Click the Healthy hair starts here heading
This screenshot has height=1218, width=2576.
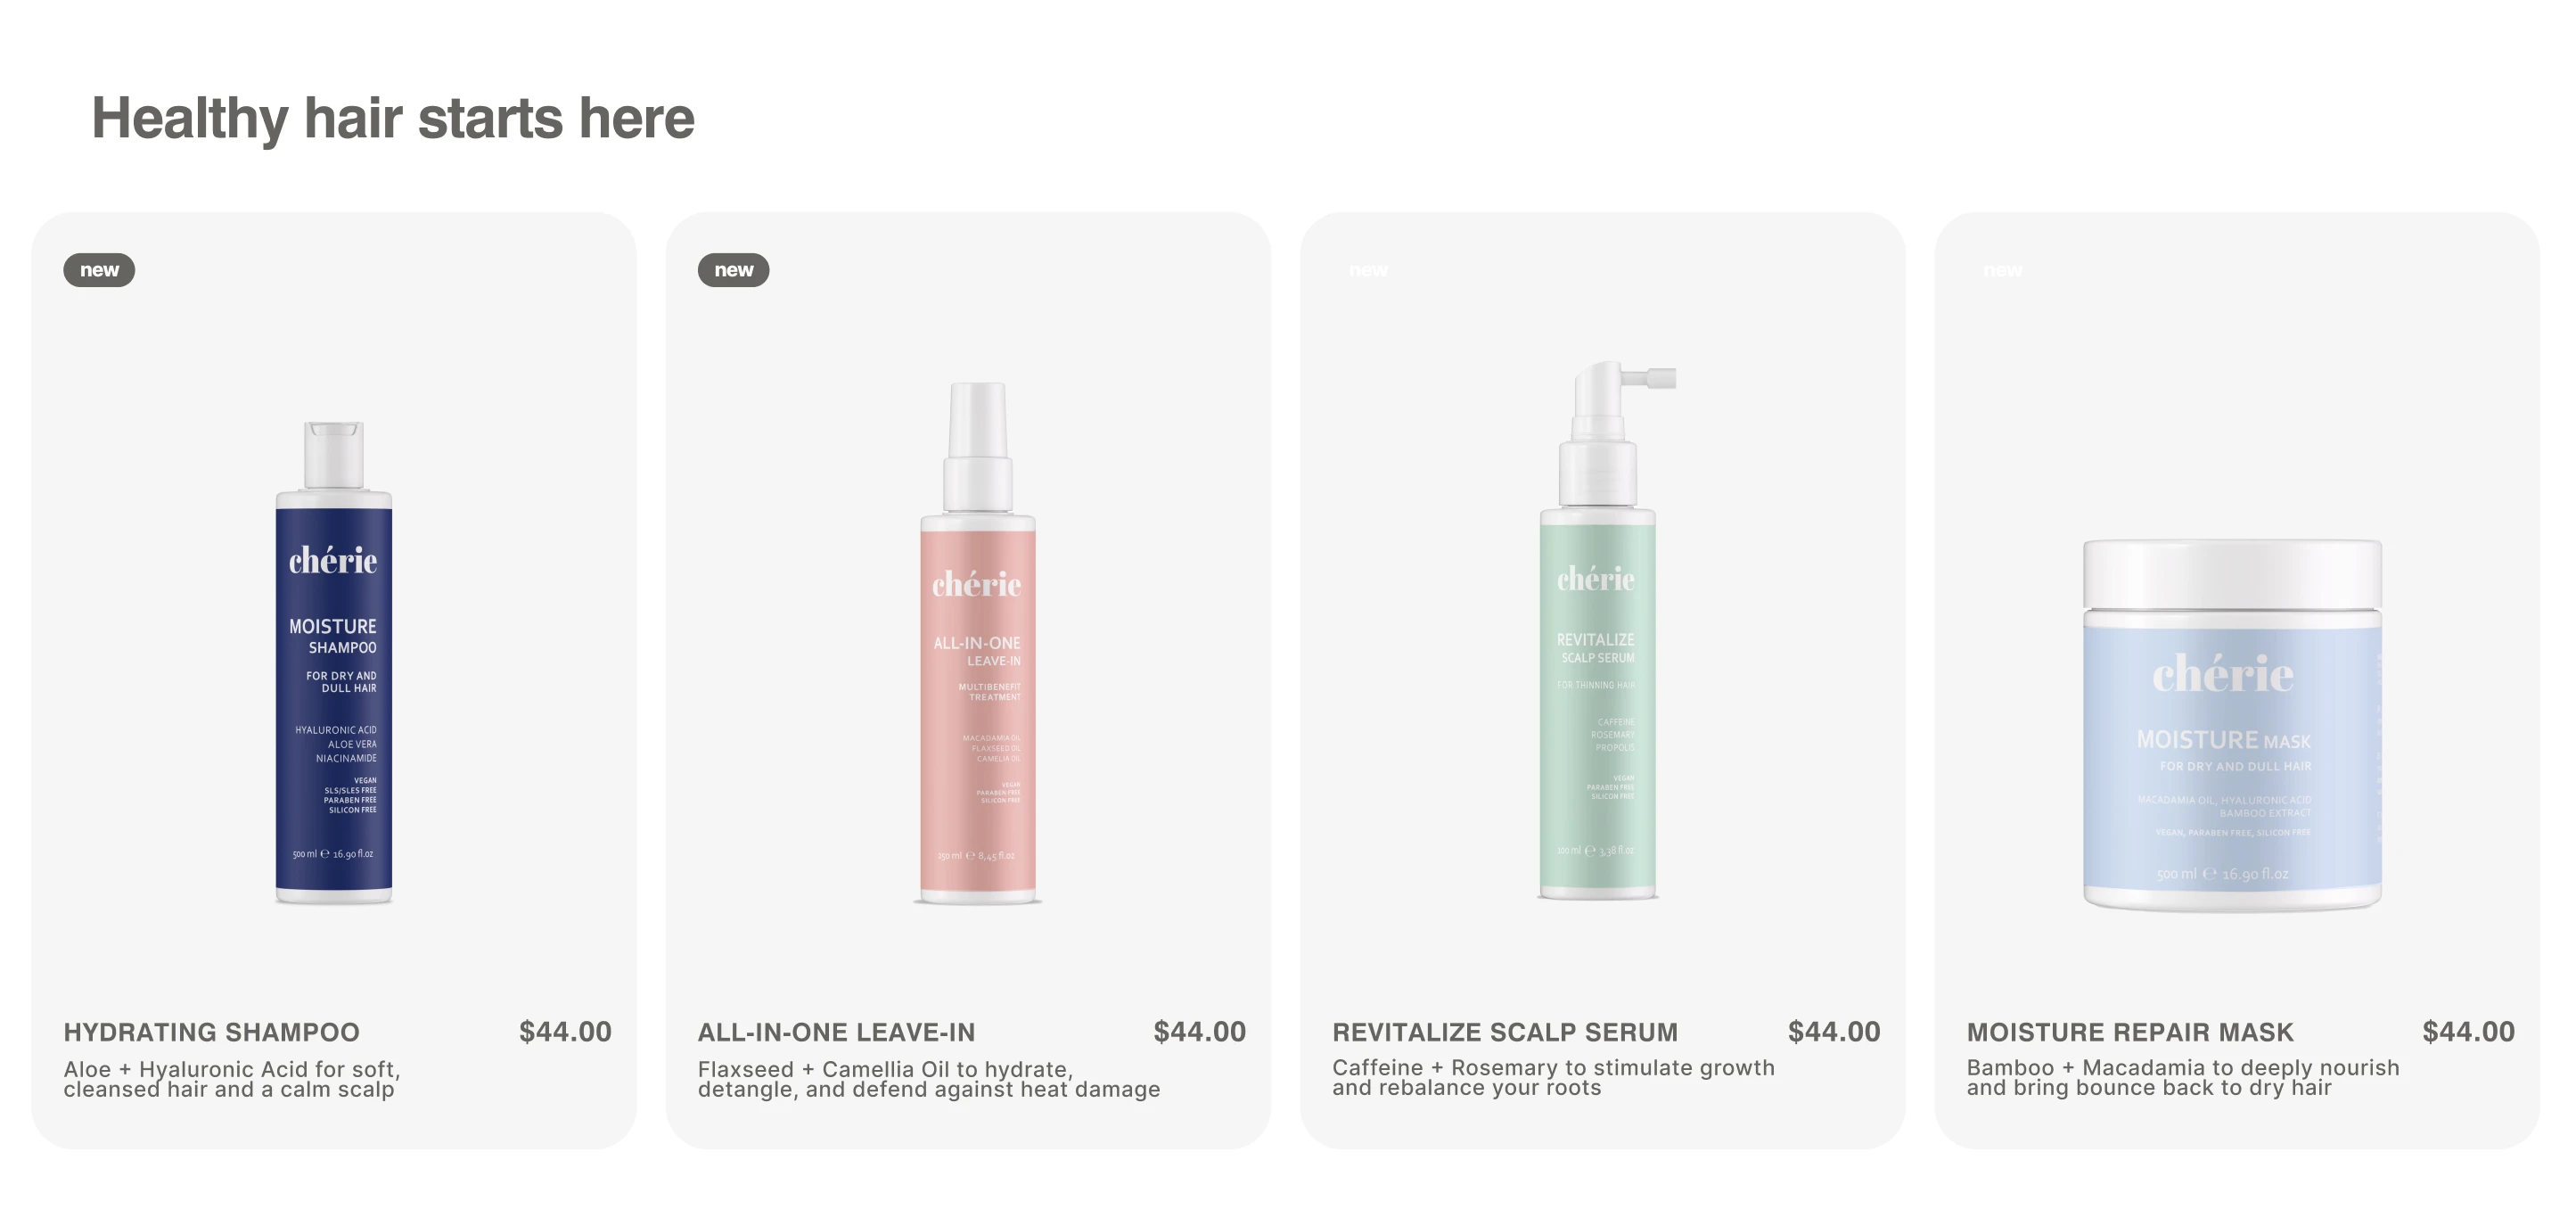coord(393,119)
